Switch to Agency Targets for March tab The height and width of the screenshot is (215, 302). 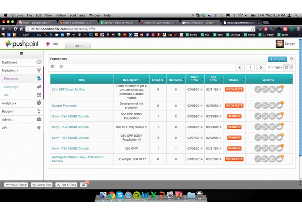click(x=119, y=23)
